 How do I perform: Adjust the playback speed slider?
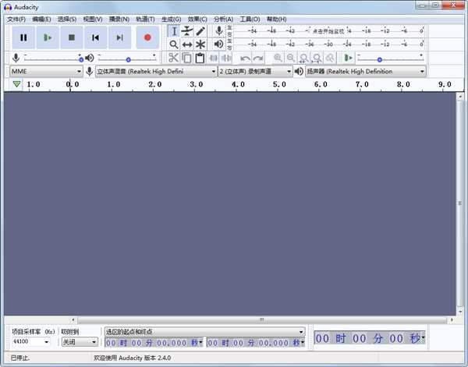point(391,58)
